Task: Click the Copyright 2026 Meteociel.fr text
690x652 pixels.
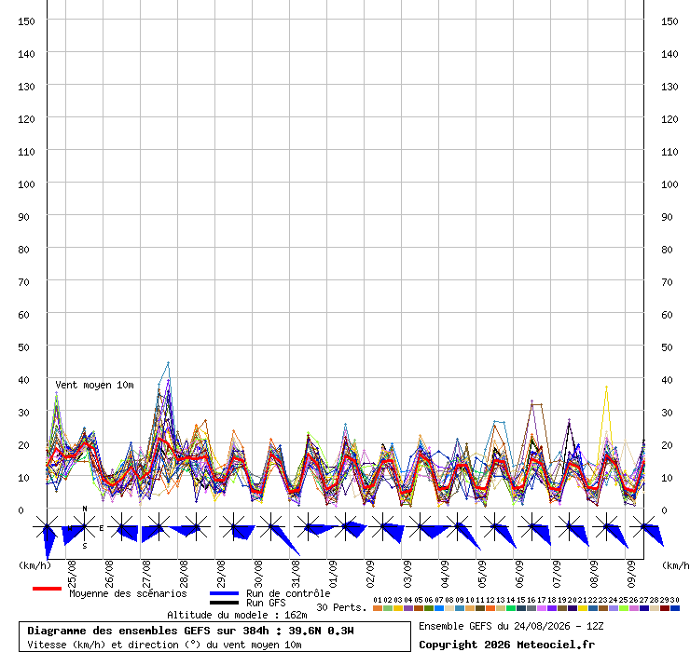Action: (506, 645)
